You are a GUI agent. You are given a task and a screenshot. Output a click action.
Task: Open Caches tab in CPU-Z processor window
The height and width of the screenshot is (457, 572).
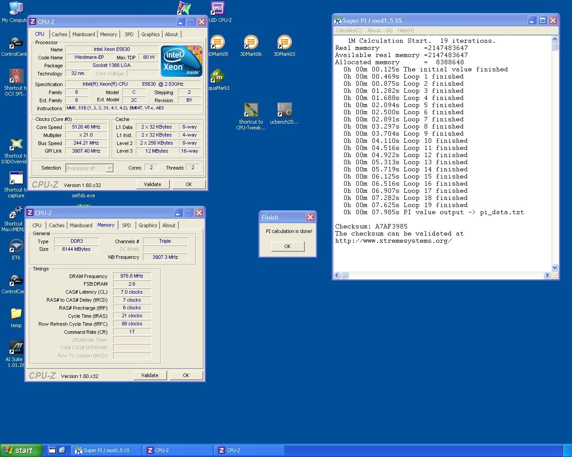(59, 34)
